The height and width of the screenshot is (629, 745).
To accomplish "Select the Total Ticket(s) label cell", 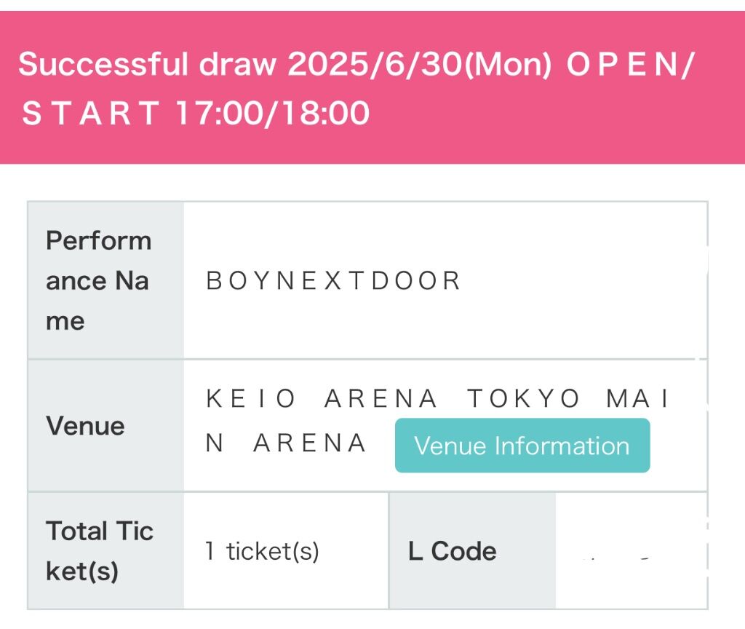I will point(106,550).
